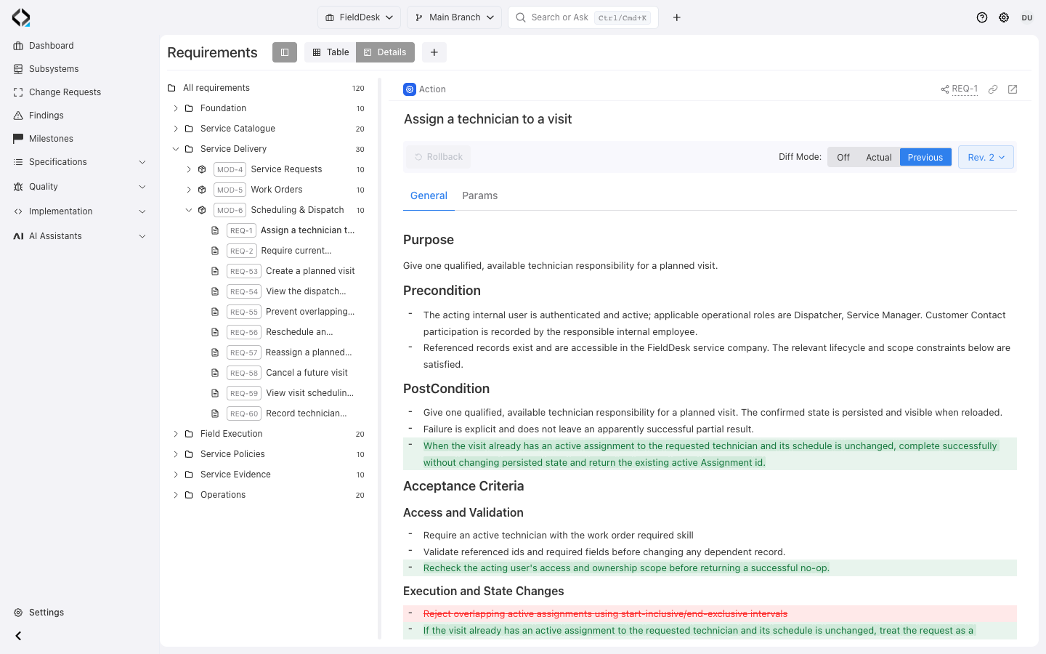The image size is (1046, 654).
Task: Click the share icon before REQ-1
Action: (x=945, y=89)
